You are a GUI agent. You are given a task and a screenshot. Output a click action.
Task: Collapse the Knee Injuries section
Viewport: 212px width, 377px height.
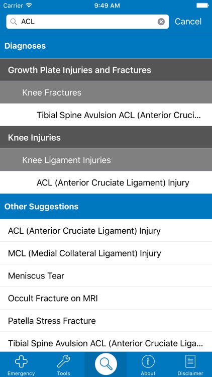pyautogui.click(x=106, y=138)
